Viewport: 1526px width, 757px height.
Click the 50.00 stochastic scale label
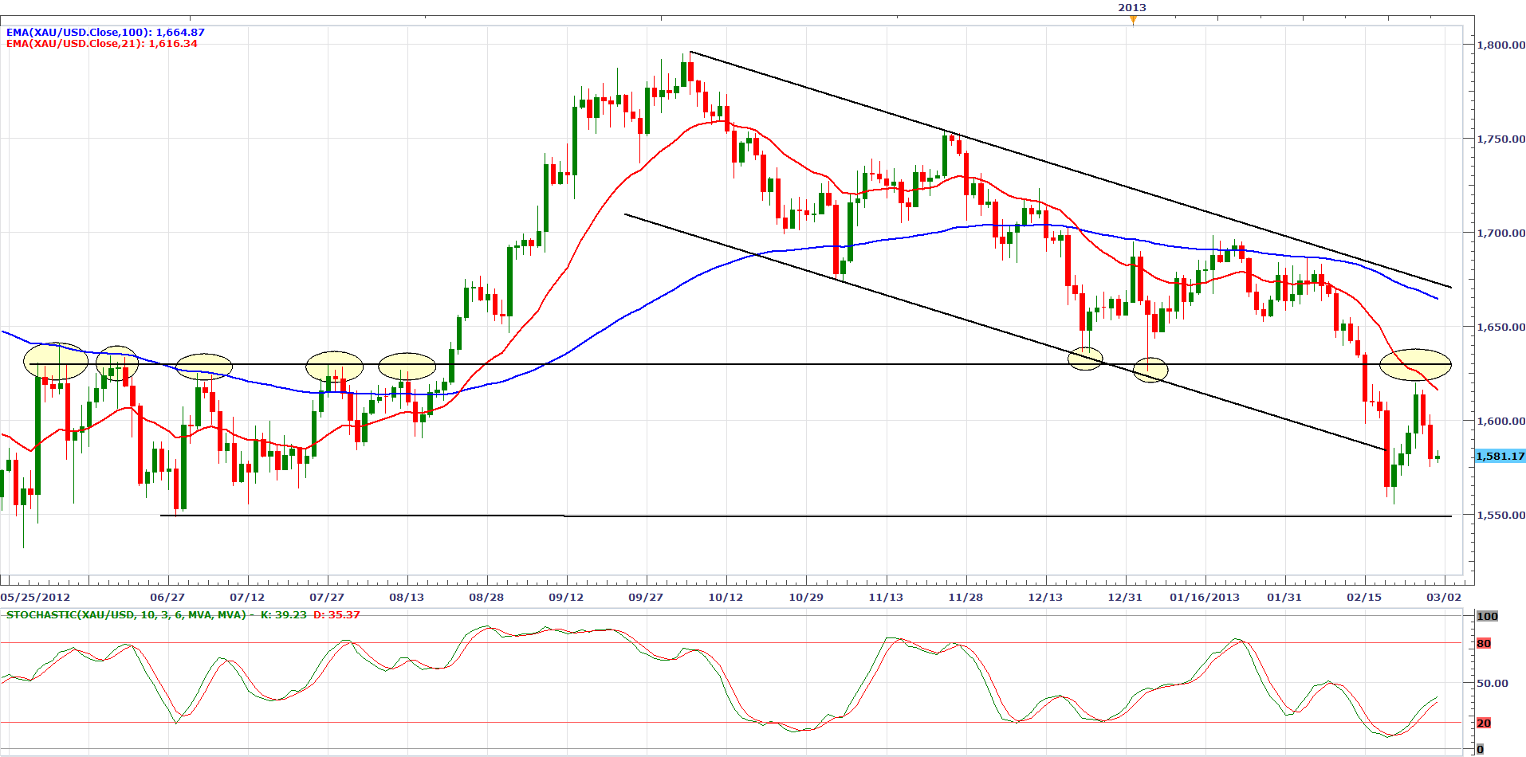(1492, 684)
